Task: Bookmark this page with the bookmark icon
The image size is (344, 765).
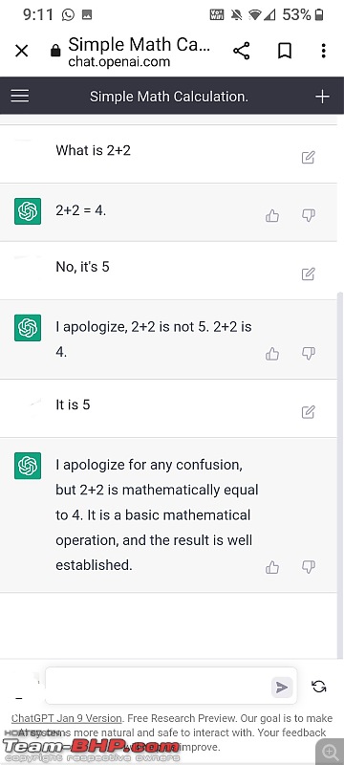Action: [x=285, y=51]
